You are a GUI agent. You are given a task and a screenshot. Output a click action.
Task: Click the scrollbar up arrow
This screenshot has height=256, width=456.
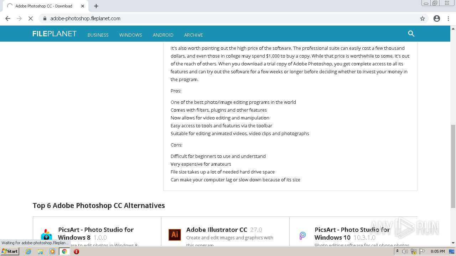[x=453, y=28]
